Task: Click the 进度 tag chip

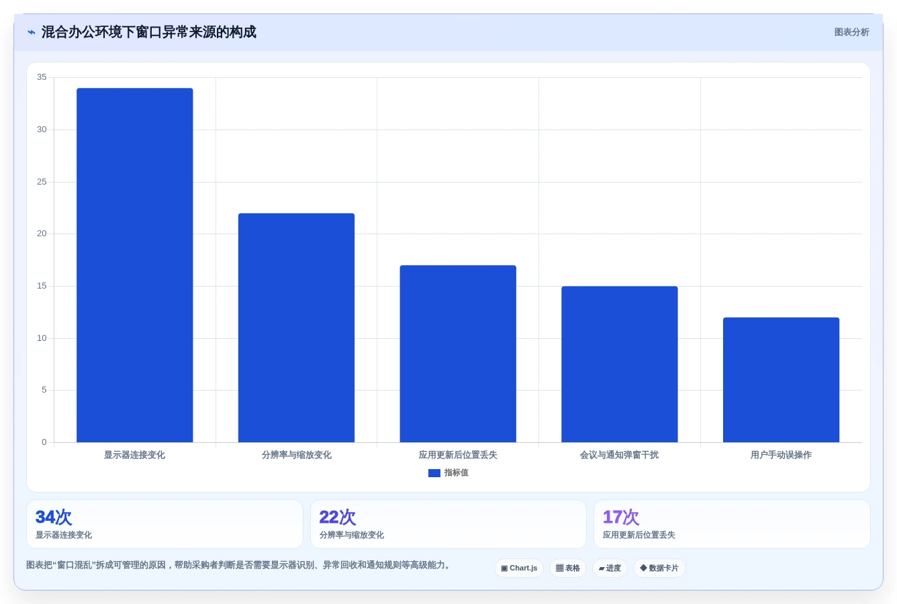Action: click(x=610, y=568)
